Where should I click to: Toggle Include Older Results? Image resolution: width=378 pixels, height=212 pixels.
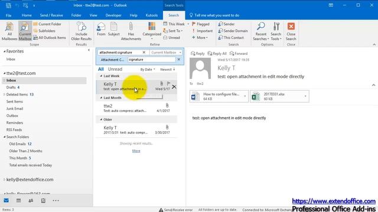82,31
